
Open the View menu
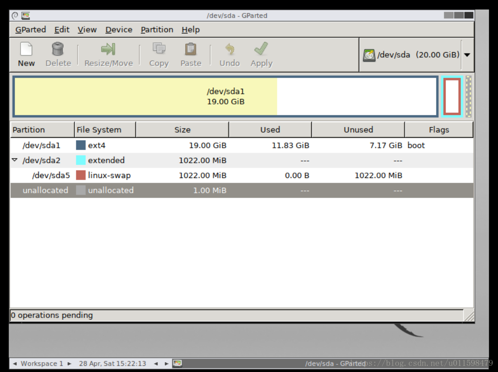click(87, 29)
